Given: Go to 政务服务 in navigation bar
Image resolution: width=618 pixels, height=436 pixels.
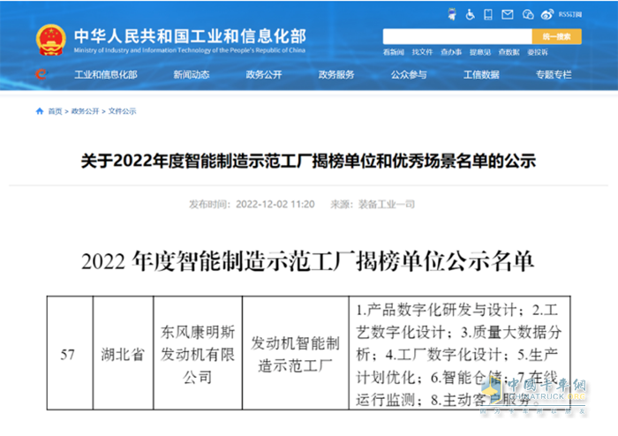Looking at the screenshot, I should [336, 75].
